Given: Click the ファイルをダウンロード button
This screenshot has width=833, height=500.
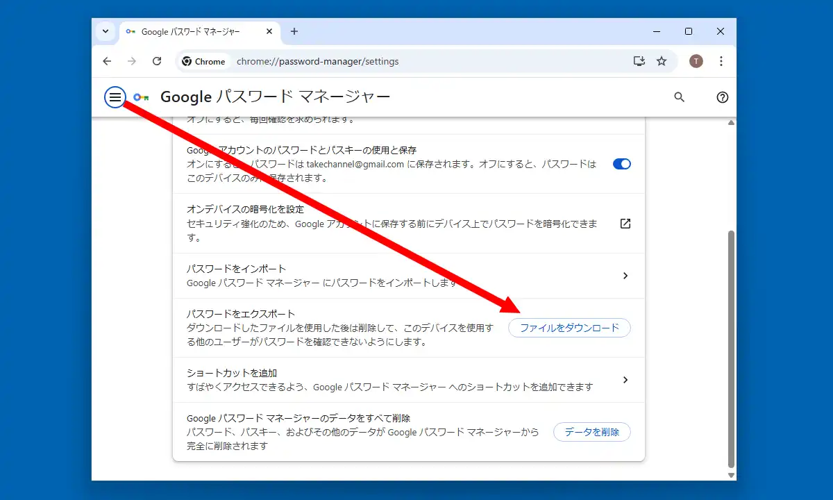Looking at the screenshot, I should 570,328.
